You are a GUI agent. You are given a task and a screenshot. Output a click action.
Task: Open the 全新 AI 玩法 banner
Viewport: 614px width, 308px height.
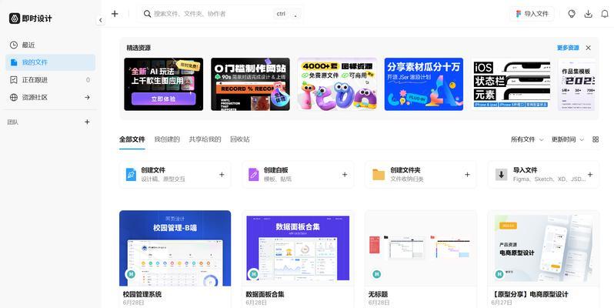(x=164, y=84)
